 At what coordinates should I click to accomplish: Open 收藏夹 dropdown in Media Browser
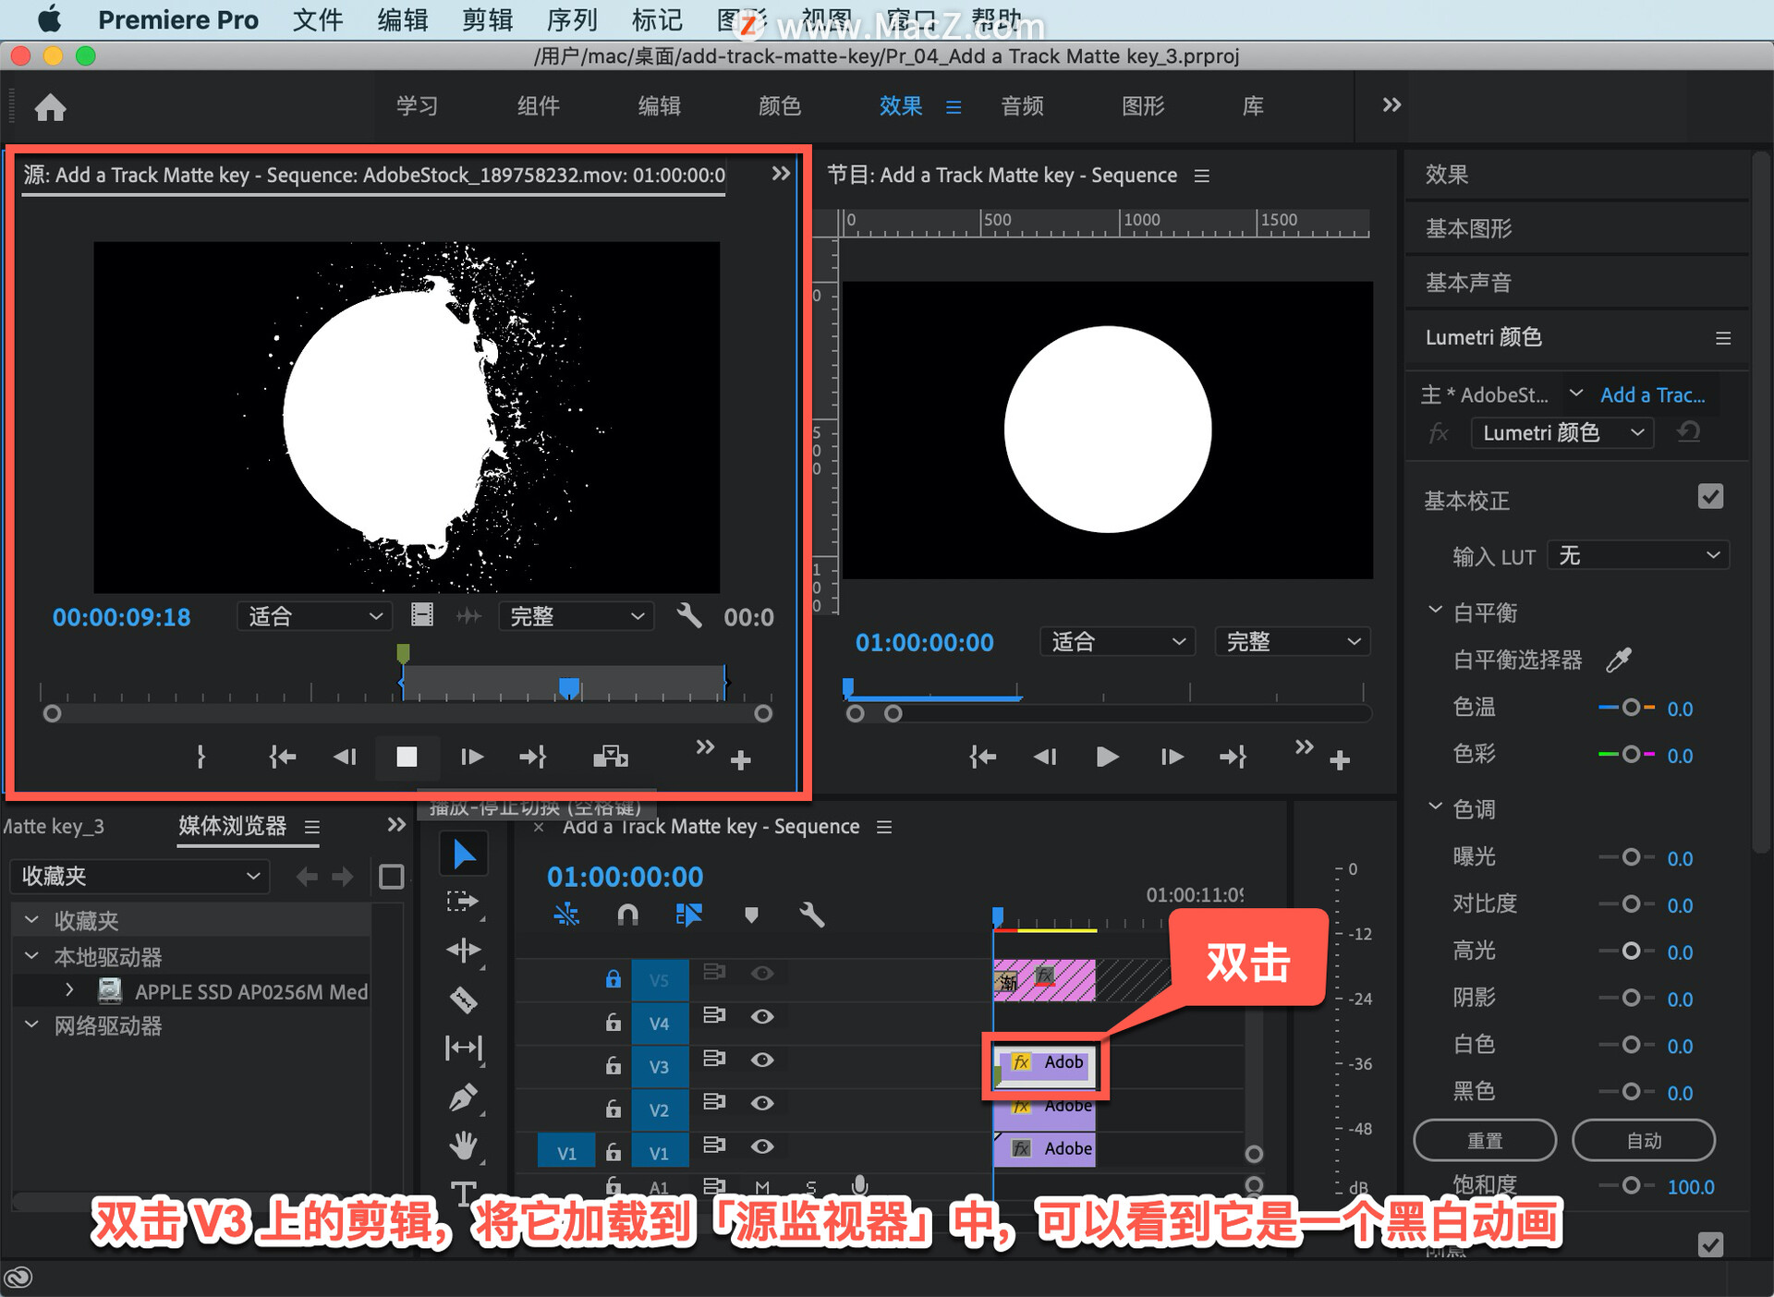click(140, 876)
